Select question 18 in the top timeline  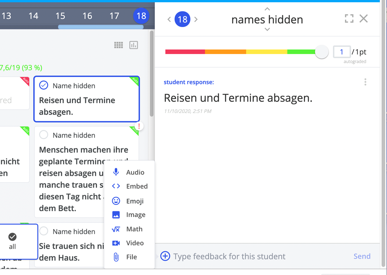point(141,16)
